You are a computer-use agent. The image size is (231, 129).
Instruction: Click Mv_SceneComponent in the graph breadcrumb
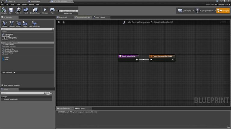139,22
